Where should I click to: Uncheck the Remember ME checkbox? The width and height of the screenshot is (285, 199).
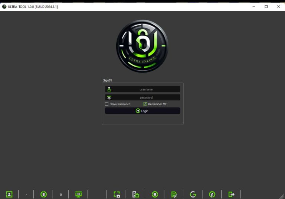[145, 104]
